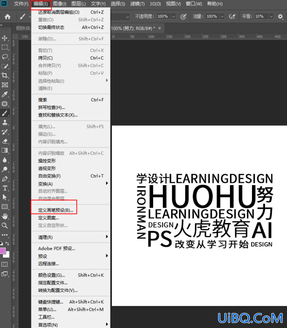Viewport: 287px width, 328px height.
Task: Close the 努力 document tab
Action: pos(160,28)
